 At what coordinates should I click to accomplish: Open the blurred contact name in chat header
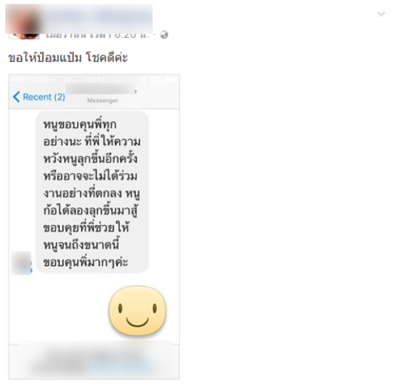click(100, 90)
